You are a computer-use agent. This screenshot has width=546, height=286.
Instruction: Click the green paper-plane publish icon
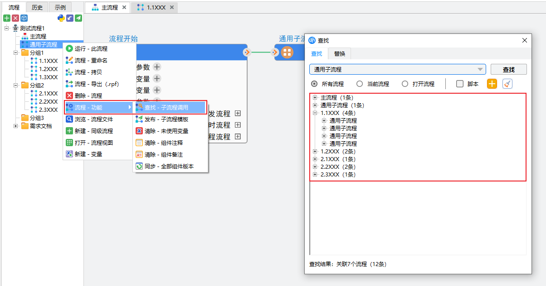tap(78, 18)
